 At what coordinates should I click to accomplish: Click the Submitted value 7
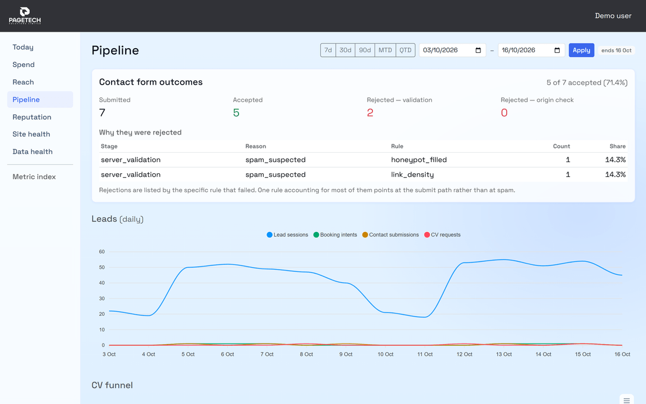(102, 113)
